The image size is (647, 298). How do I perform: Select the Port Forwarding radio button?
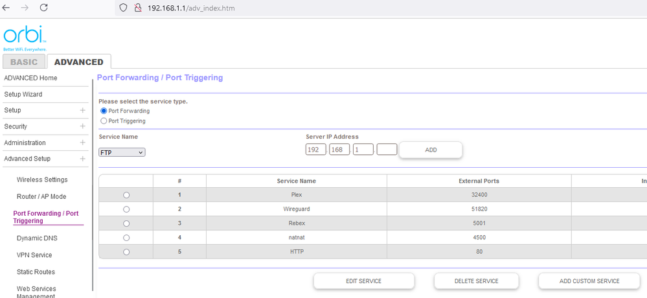pyautogui.click(x=104, y=111)
